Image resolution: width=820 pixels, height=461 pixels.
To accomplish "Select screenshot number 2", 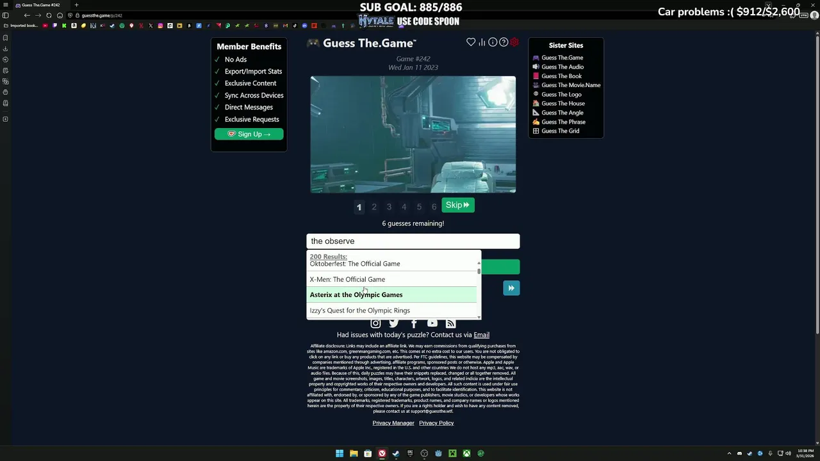I will [374, 206].
